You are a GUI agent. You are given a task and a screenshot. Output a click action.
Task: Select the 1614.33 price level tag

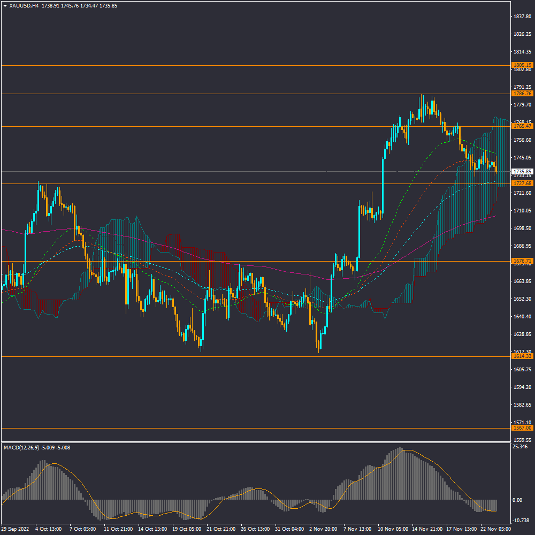coord(522,356)
